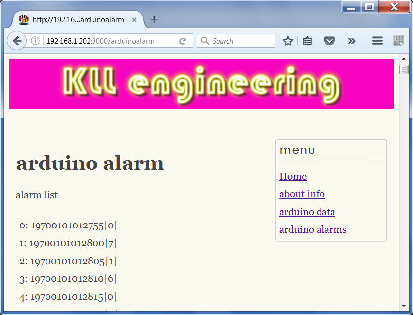Show bookmarks list icon

[x=308, y=41]
